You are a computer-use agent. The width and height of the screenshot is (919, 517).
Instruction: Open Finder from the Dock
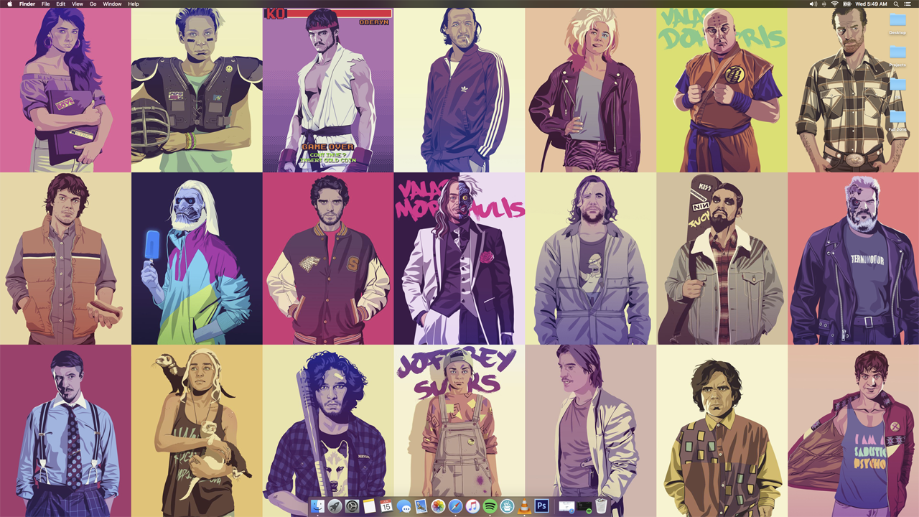click(x=318, y=506)
